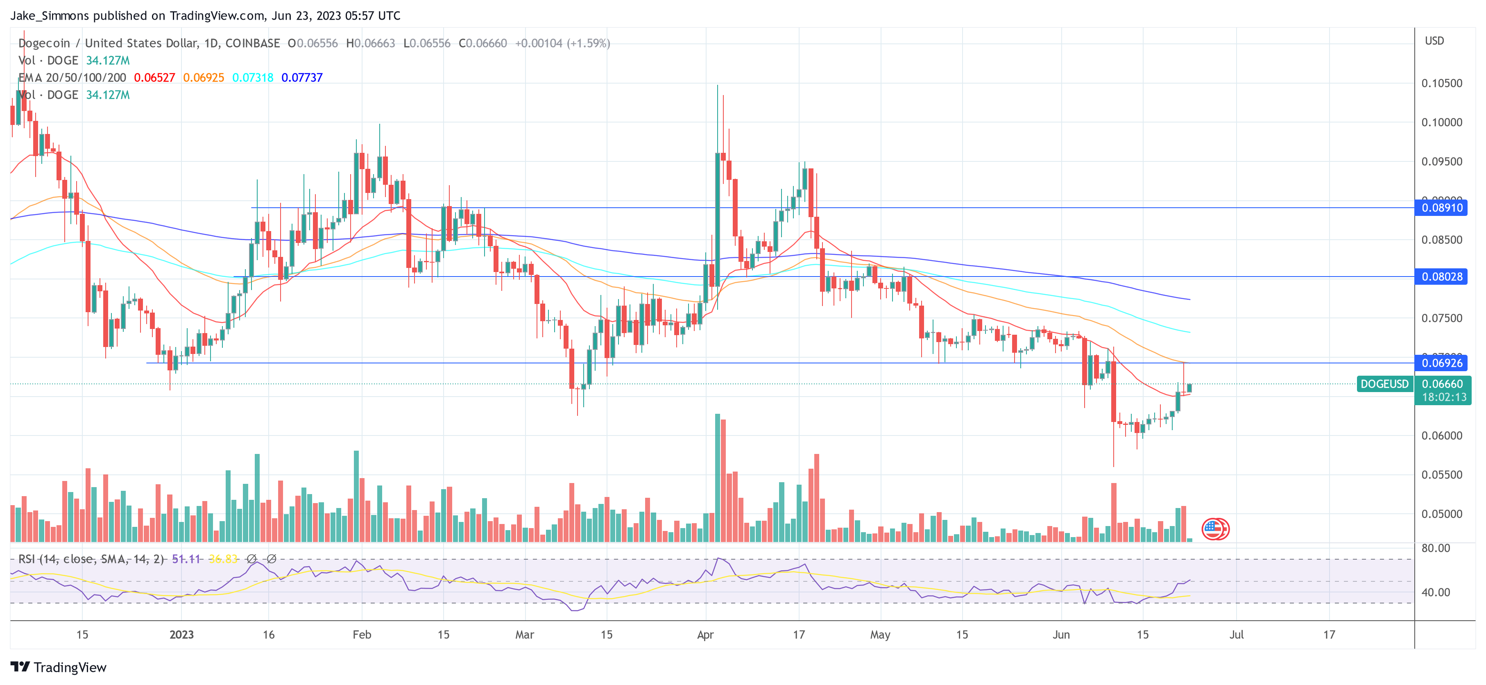Click the 18:02:13 countdown timer
The height and width of the screenshot is (685, 1486).
[x=1443, y=397]
